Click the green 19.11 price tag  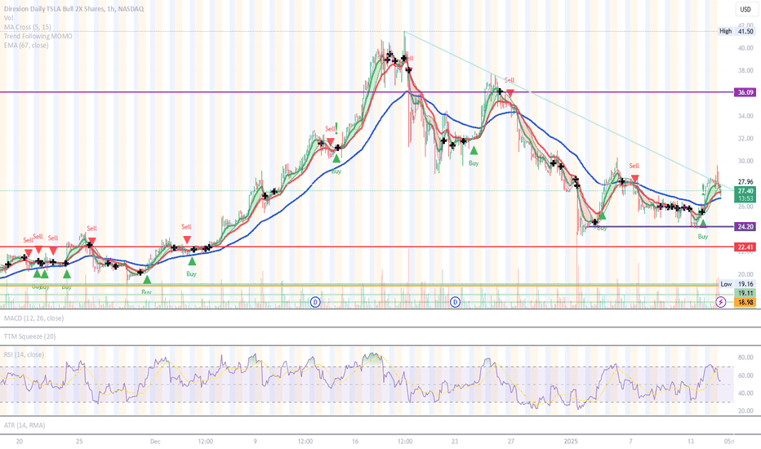(x=745, y=293)
